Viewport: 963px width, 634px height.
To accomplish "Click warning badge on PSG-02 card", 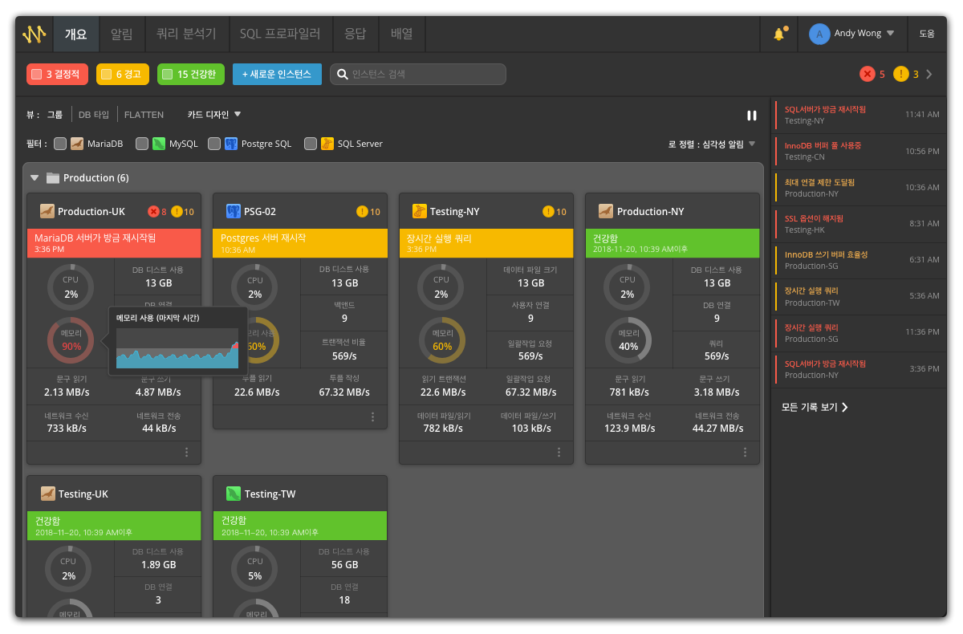I will (362, 212).
